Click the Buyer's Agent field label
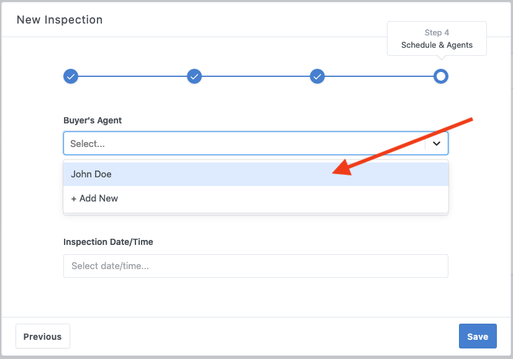Image resolution: width=513 pixels, height=359 pixels. pos(93,120)
